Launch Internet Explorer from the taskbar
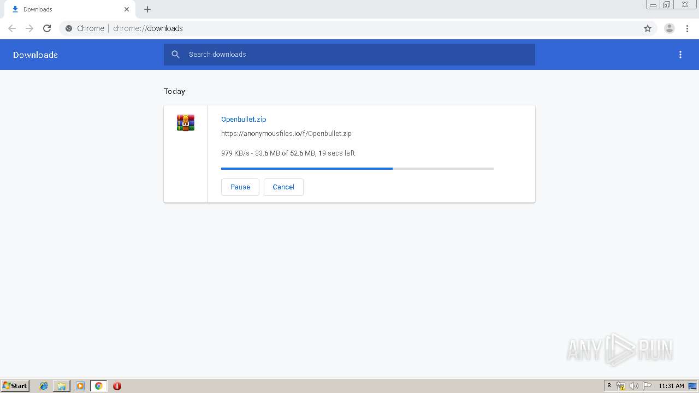This screenshot has width=699, height=393. pos(44,386)
